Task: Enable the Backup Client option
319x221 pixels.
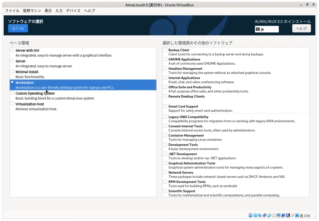Action: click(x=165, y=50)
